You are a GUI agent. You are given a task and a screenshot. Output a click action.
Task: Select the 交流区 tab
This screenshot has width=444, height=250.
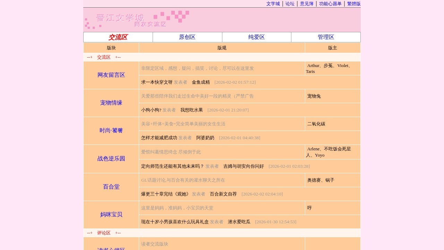(x=118, y=37)
